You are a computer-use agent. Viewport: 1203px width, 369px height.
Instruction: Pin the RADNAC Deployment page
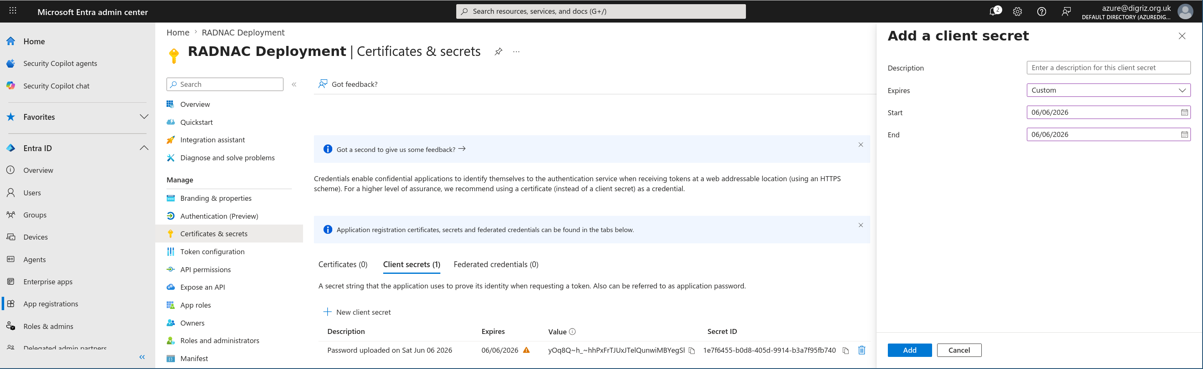point(498,51)
